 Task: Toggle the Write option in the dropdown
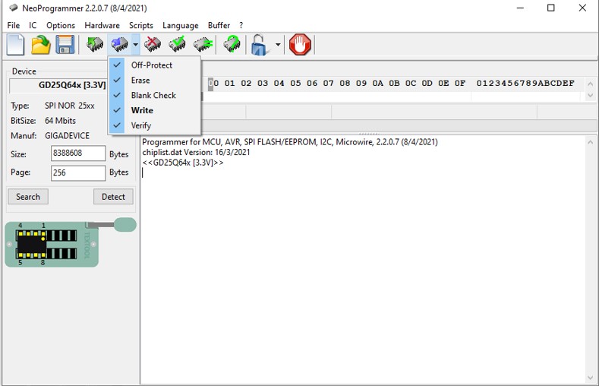click(x=155, y=110)
